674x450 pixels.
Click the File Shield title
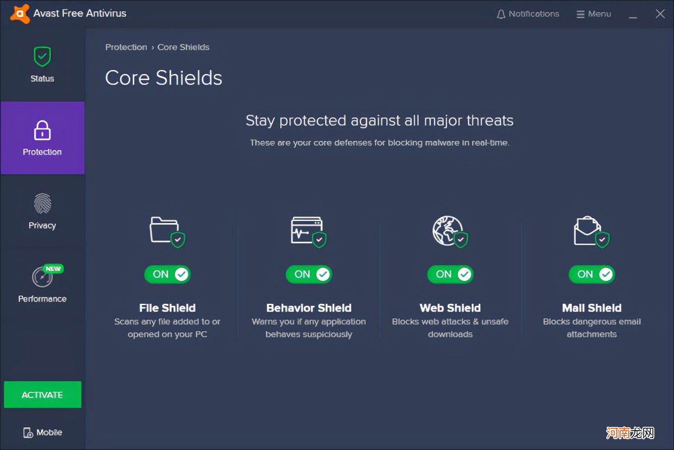point(168,308)
